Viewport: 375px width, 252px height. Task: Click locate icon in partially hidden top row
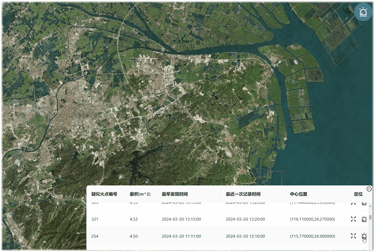click(353, 203)
